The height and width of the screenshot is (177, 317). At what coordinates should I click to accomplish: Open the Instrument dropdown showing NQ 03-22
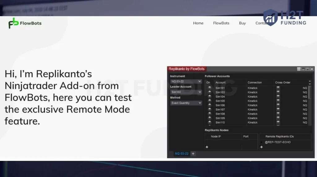pyautogui.click(x=186, y=81)
